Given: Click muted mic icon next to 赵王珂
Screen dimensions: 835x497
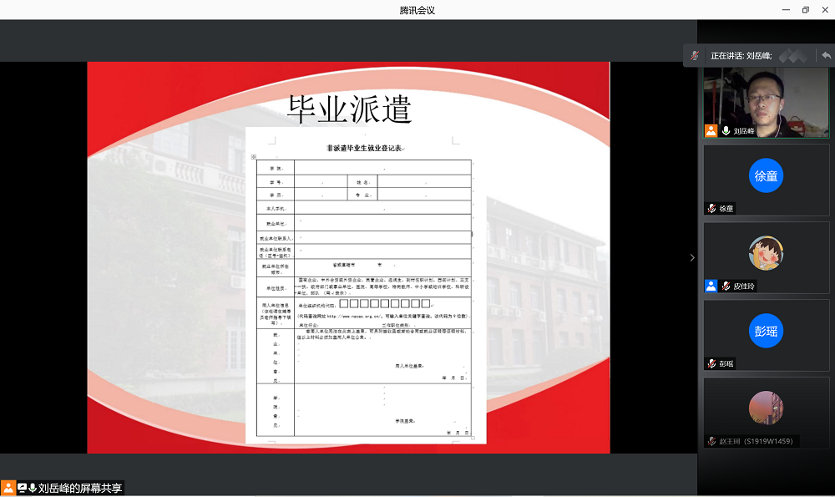Looking at the screenshot, I should pos(711,441).
